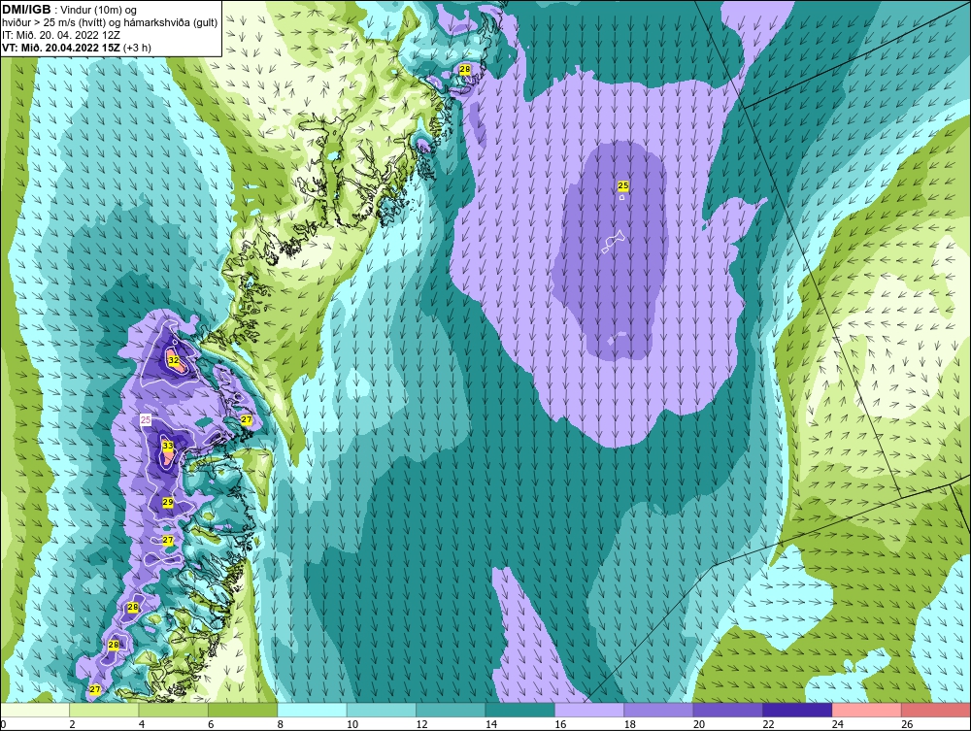Viewport: 971px width, 731px height.
Task: Click the yellow 32 max gust label
Action: click(174, 360)
